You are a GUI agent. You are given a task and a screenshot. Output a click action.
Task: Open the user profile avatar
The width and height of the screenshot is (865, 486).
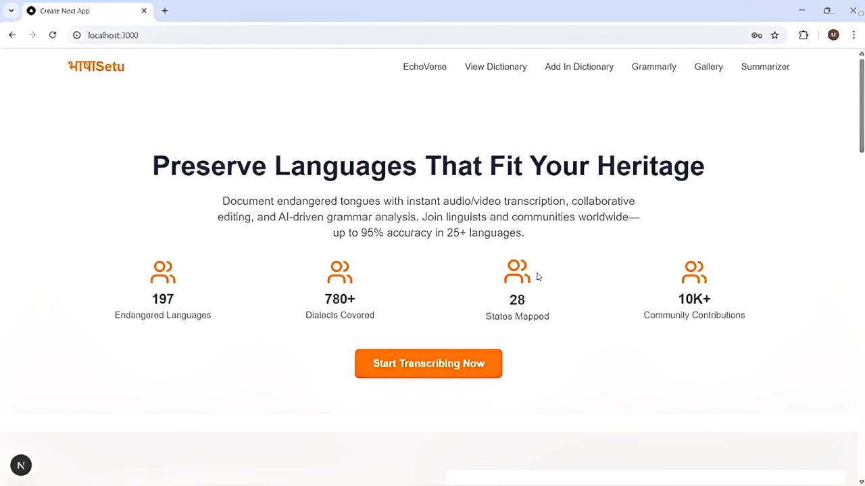(833, 35)
